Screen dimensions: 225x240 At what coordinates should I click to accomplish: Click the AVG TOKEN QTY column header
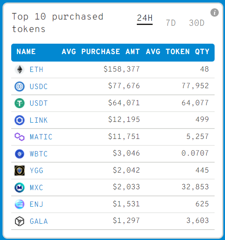click(x=178, y=52)
